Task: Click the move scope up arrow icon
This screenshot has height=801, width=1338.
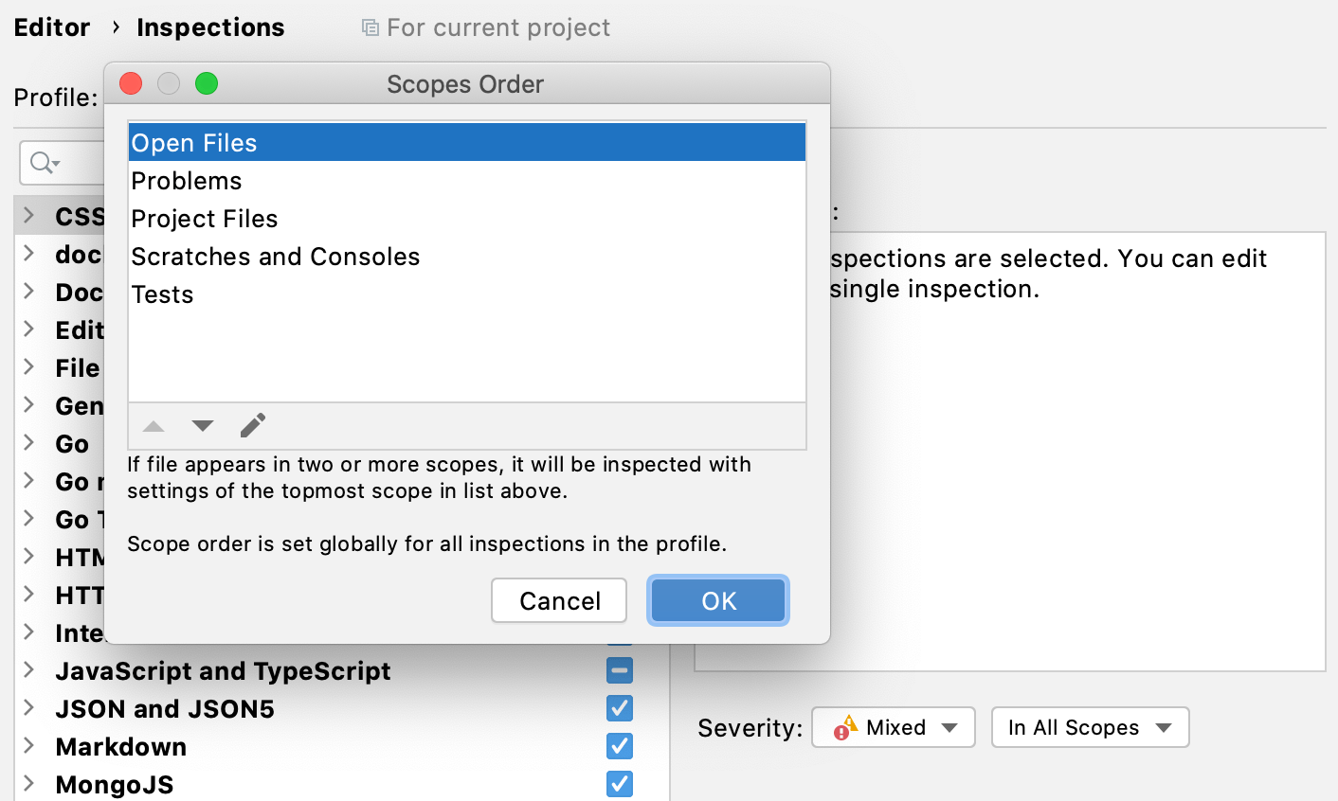Action: (154, 426)
